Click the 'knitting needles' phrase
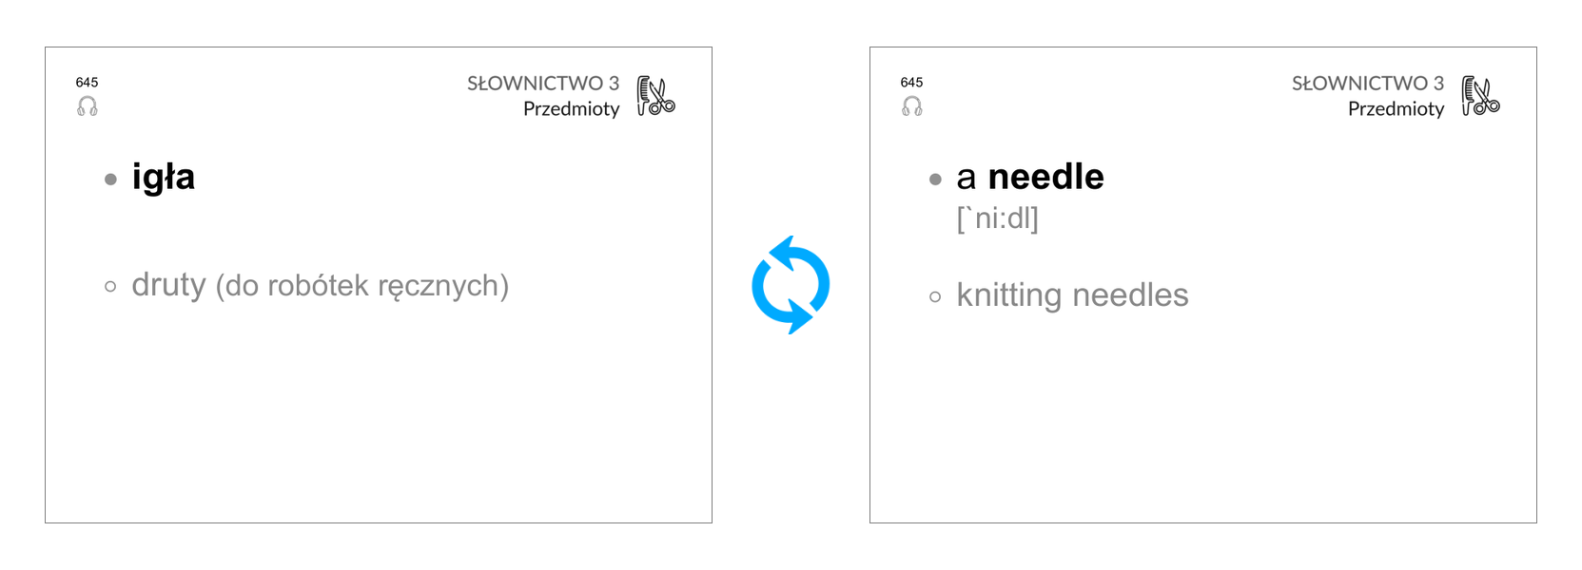This screenshot has width=1582, height=570. pos(1072,294)
